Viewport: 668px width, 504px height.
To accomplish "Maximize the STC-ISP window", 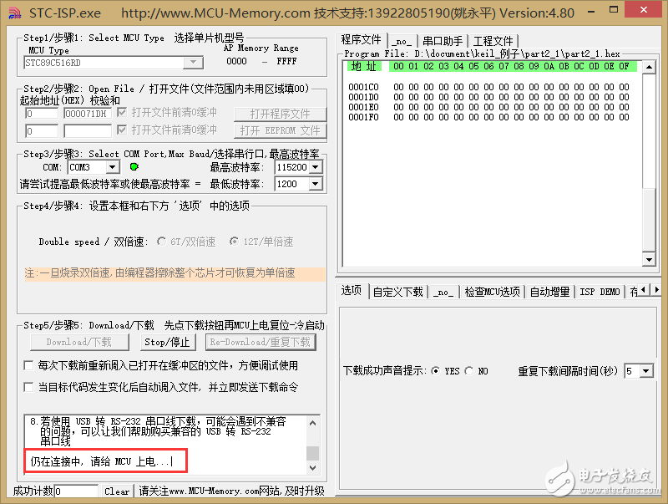I will [614, 9].
